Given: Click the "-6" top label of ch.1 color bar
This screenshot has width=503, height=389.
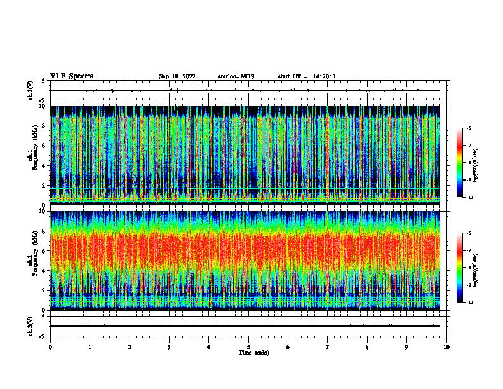Looking at the screenshot, I should [x=469, y=128].
